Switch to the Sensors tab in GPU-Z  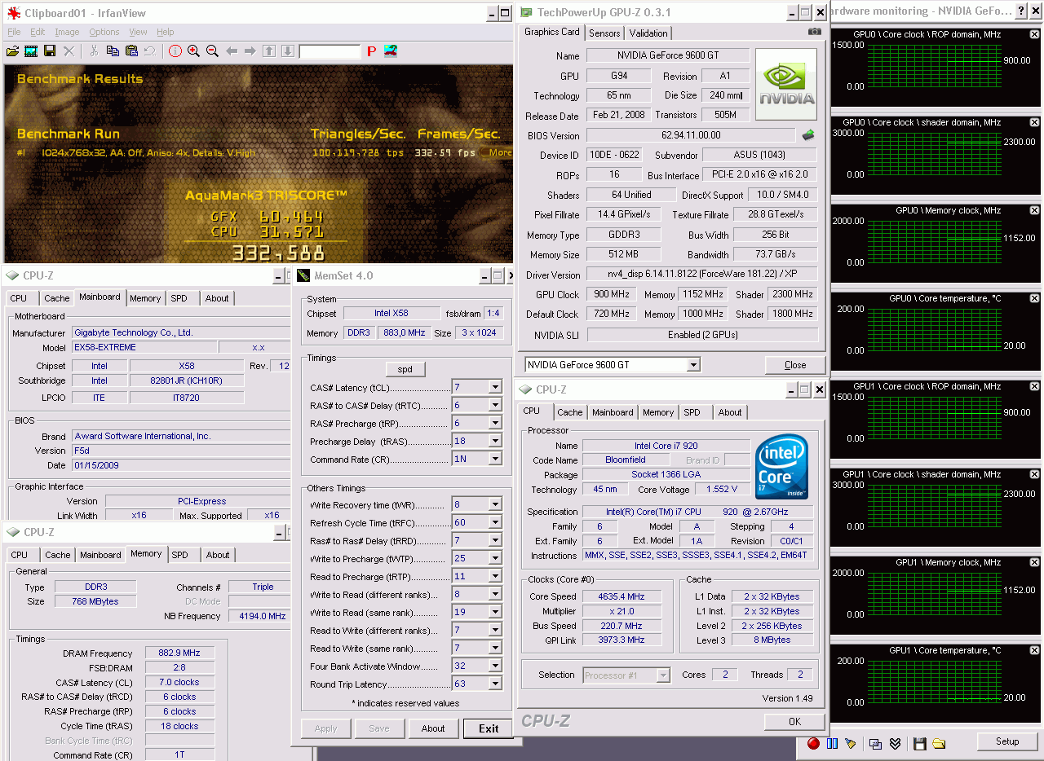click(x=604, y=33)
